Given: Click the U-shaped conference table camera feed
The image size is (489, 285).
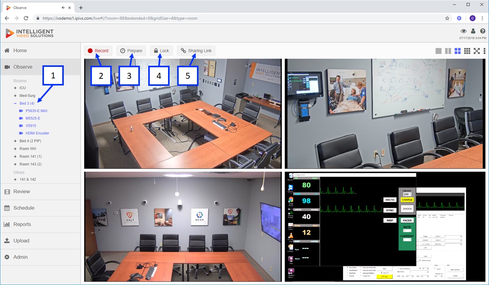Looking at the screenshot, I should [183, 114].
